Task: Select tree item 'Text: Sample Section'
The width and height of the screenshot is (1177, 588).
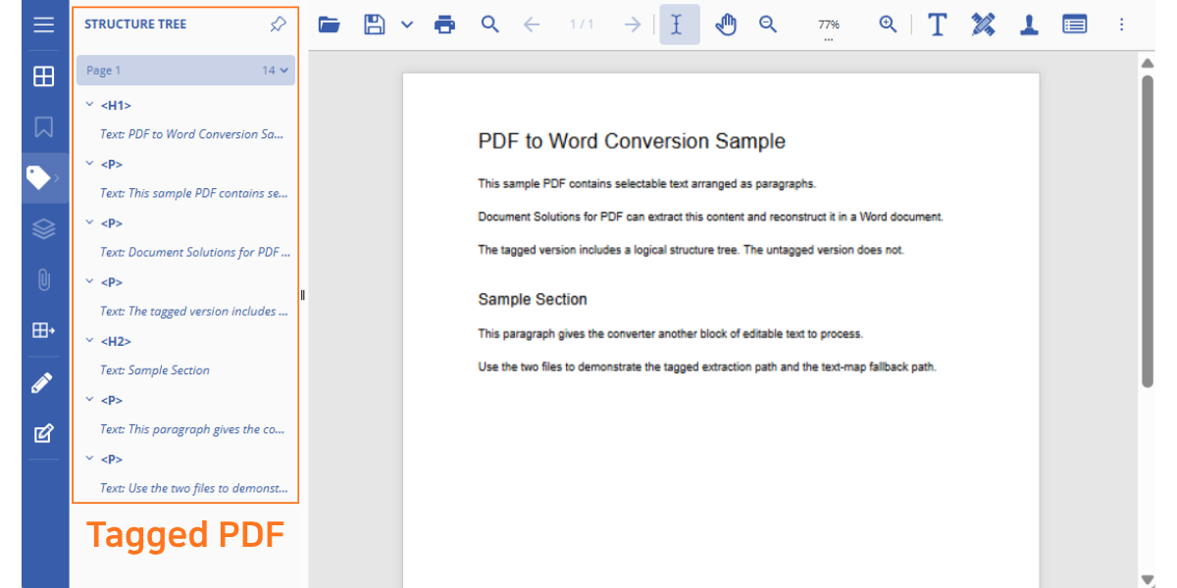Action: pos(155,370)
